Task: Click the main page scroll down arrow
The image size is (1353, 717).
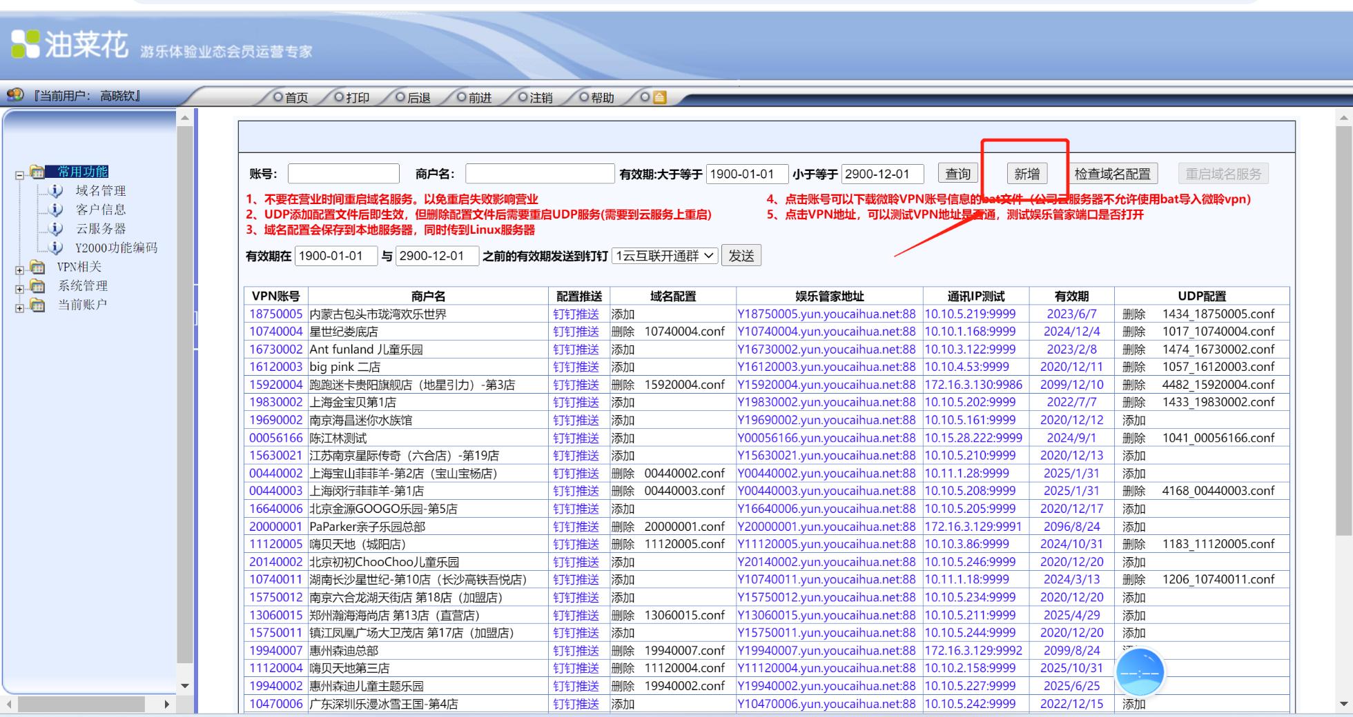Action: pos(1343,704)
